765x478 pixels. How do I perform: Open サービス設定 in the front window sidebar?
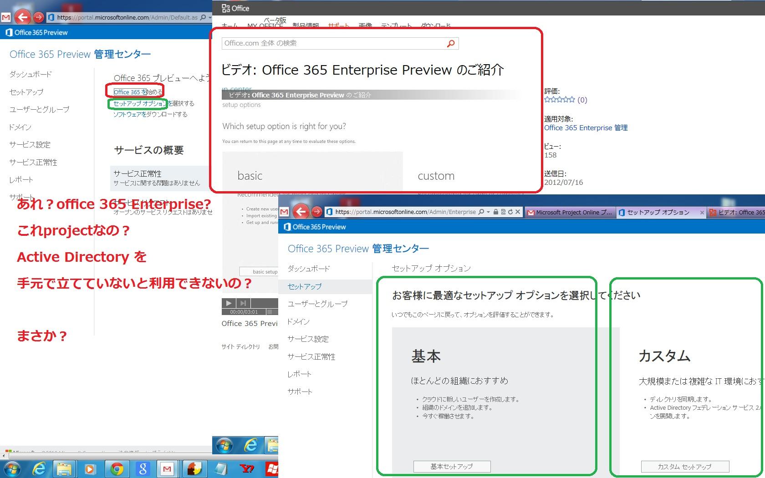308,339
